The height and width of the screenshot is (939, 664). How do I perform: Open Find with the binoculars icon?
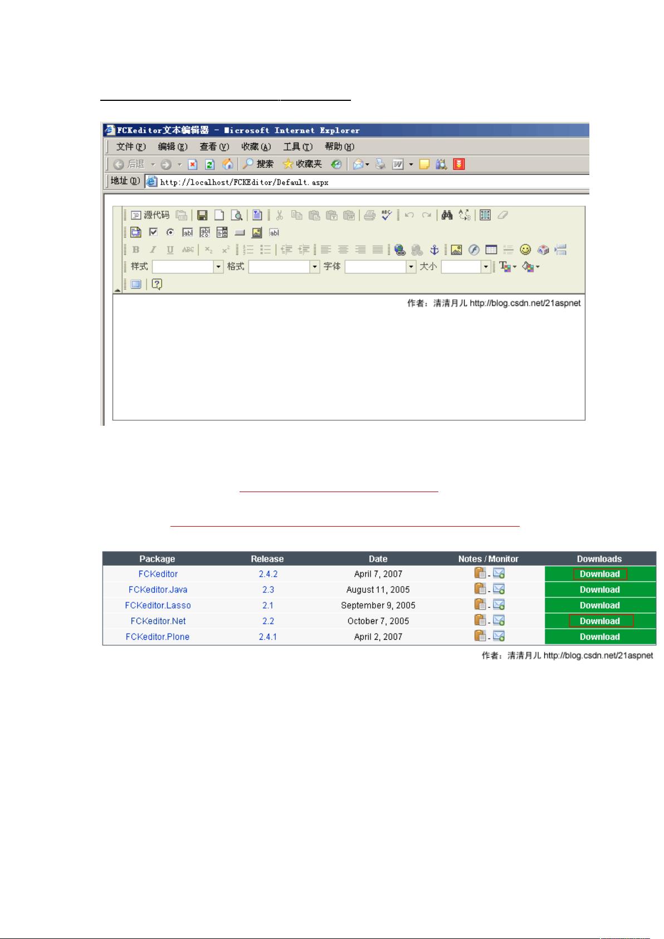[x=447, y=215]
